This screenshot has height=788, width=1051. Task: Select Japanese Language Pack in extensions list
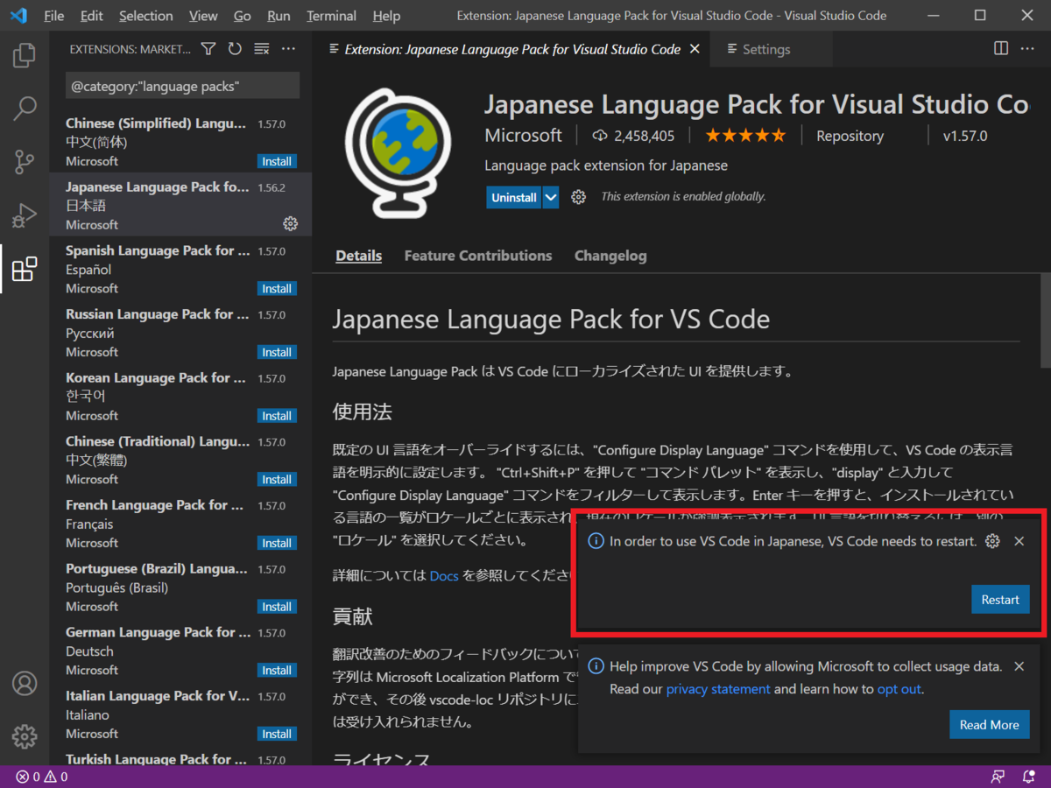180,205
